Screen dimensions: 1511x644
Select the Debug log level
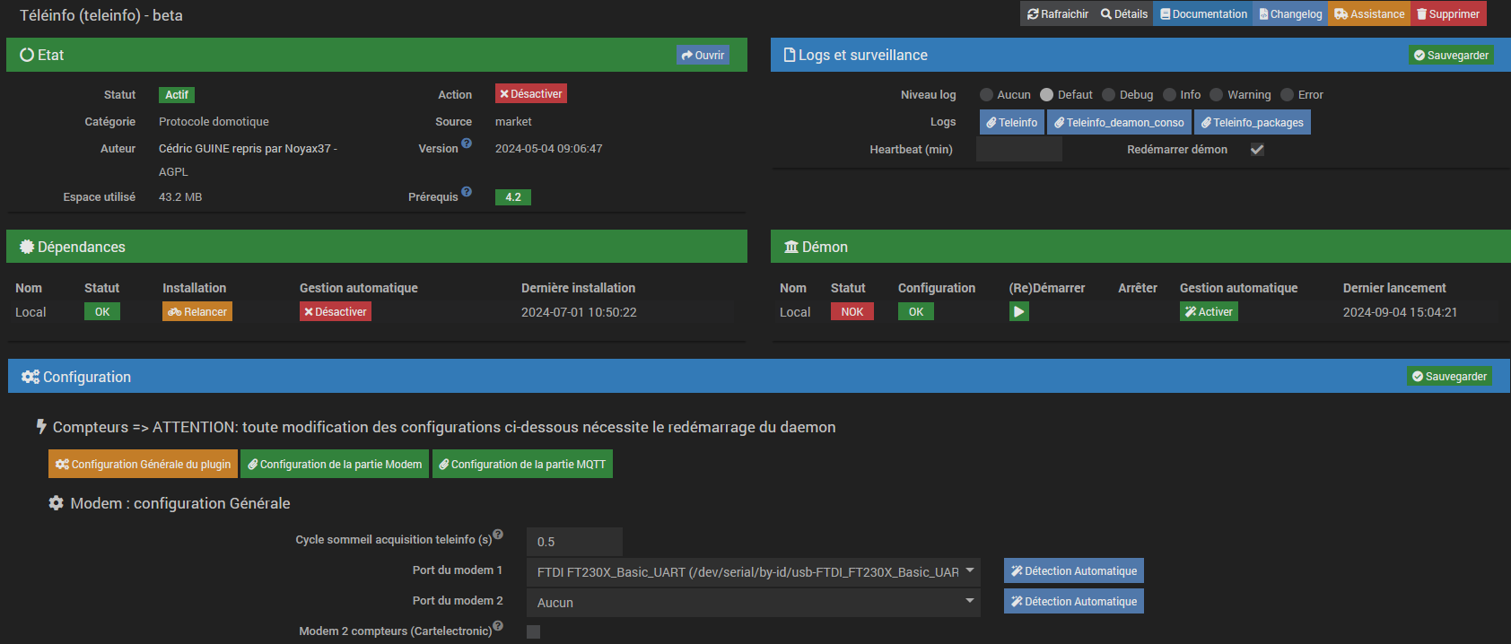1108,94
